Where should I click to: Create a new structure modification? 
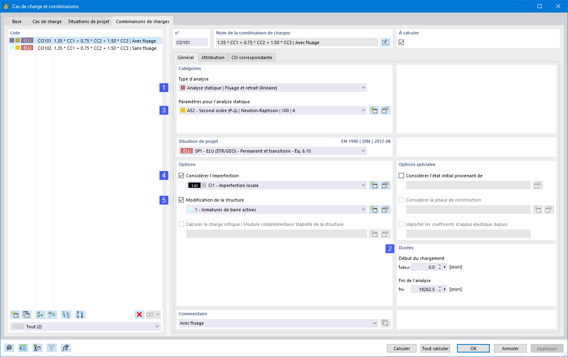click(374, 210)
